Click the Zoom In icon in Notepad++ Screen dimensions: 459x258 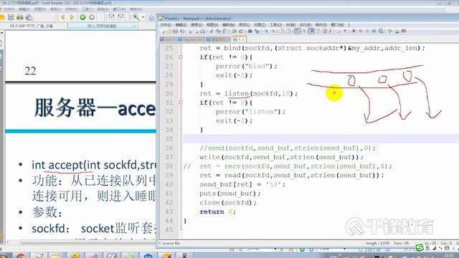click(x=266, y=31)
